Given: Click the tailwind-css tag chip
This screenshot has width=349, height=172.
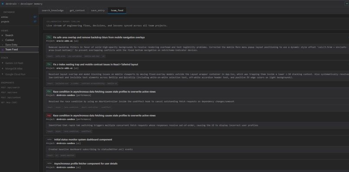Looking at the screenshot, I should pyautogui.click(x=61, y=84).
